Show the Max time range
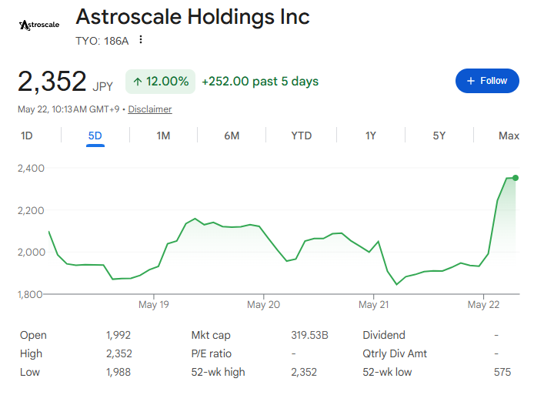This screenshot has width=534, height=395. pos(509,136)
